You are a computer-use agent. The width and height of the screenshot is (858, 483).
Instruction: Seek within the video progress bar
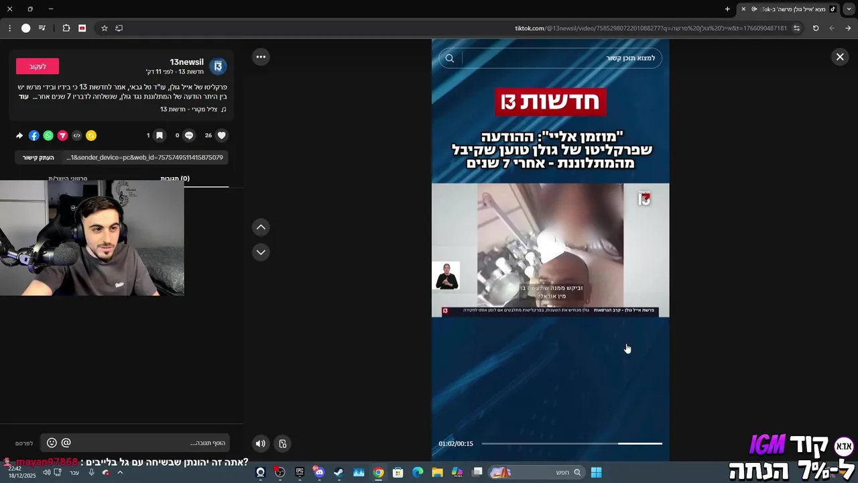(x=572, y=443)
